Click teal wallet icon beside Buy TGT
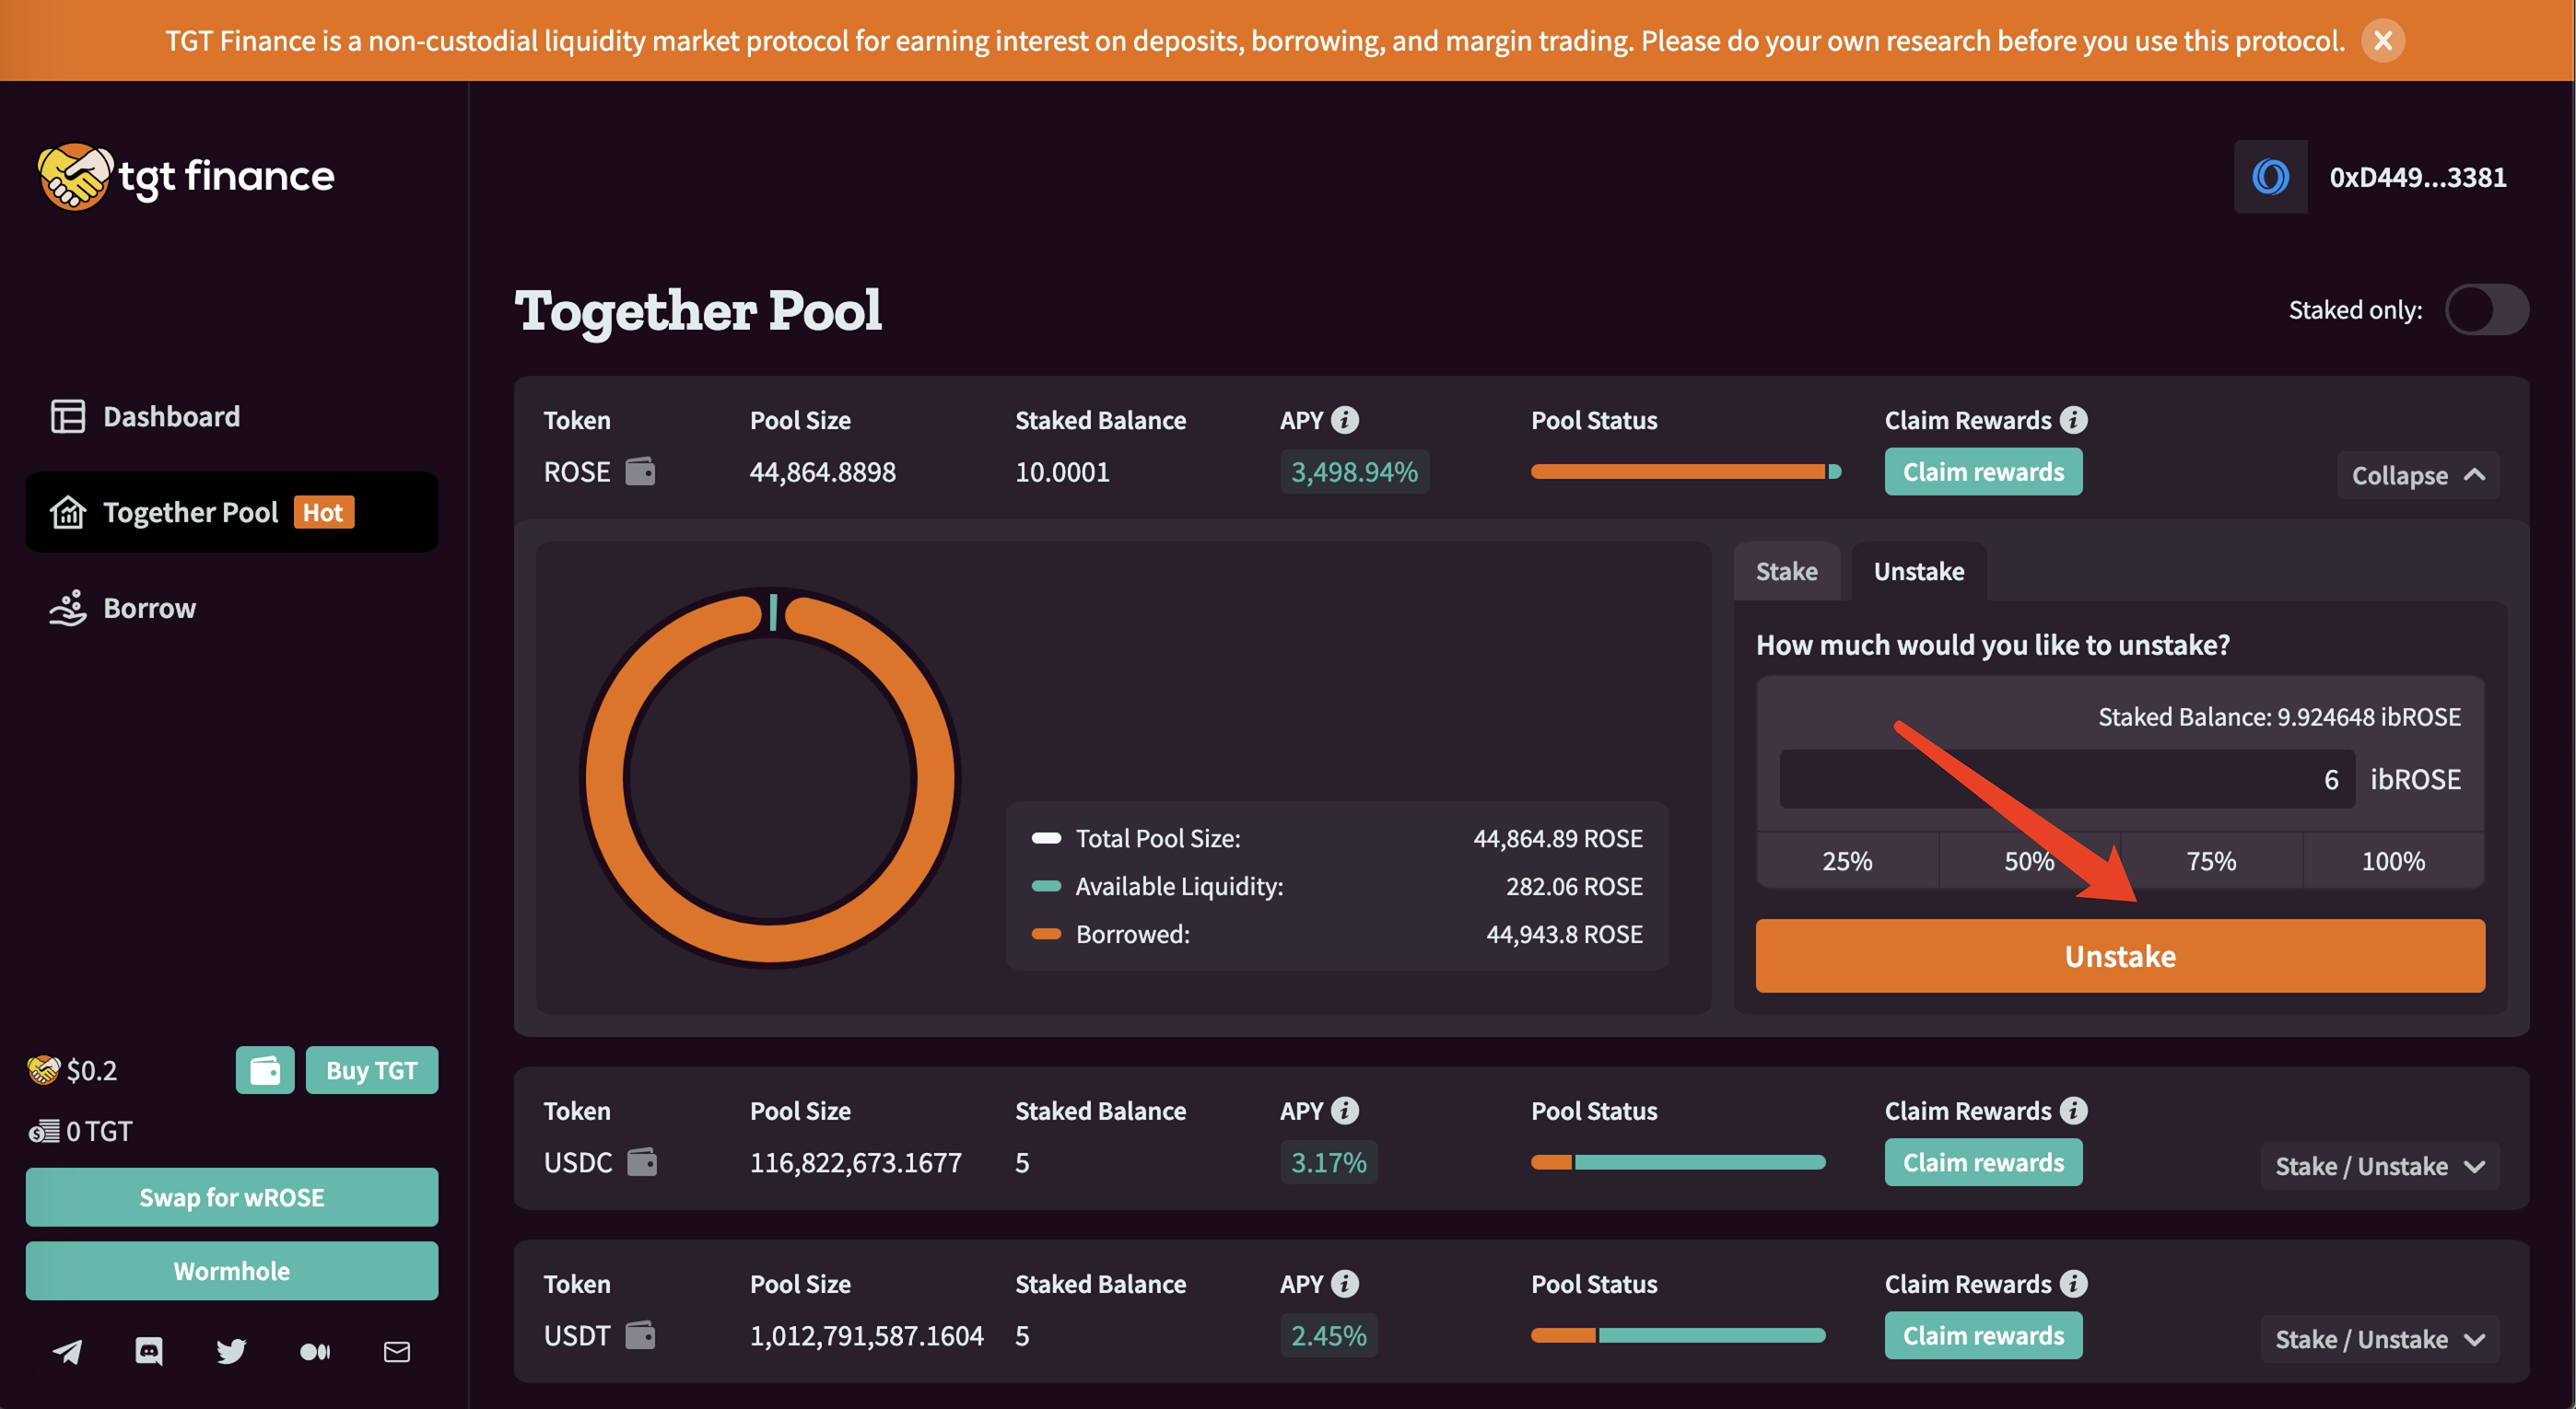 point(265,1070)
